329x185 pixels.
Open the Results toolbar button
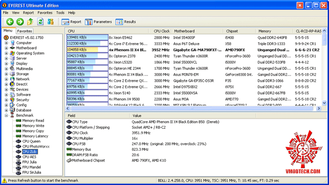tap(126, 22)
